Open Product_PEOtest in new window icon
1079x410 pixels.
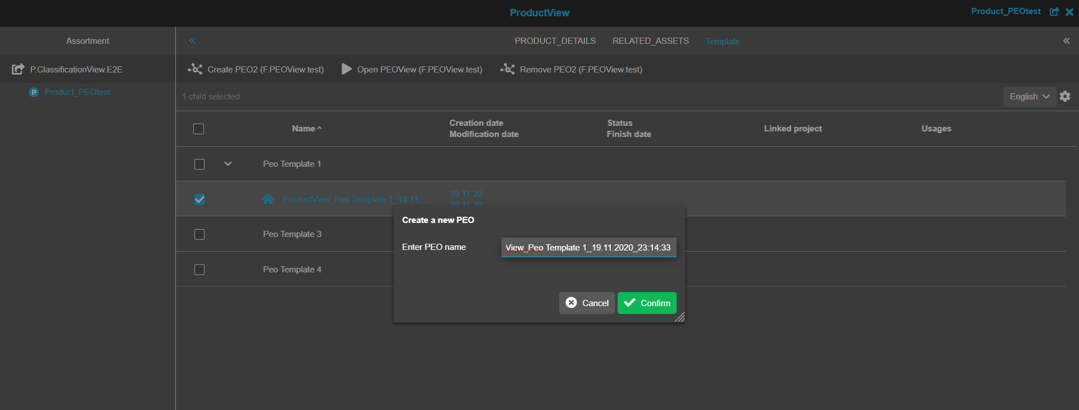(x=1054, y=12)
